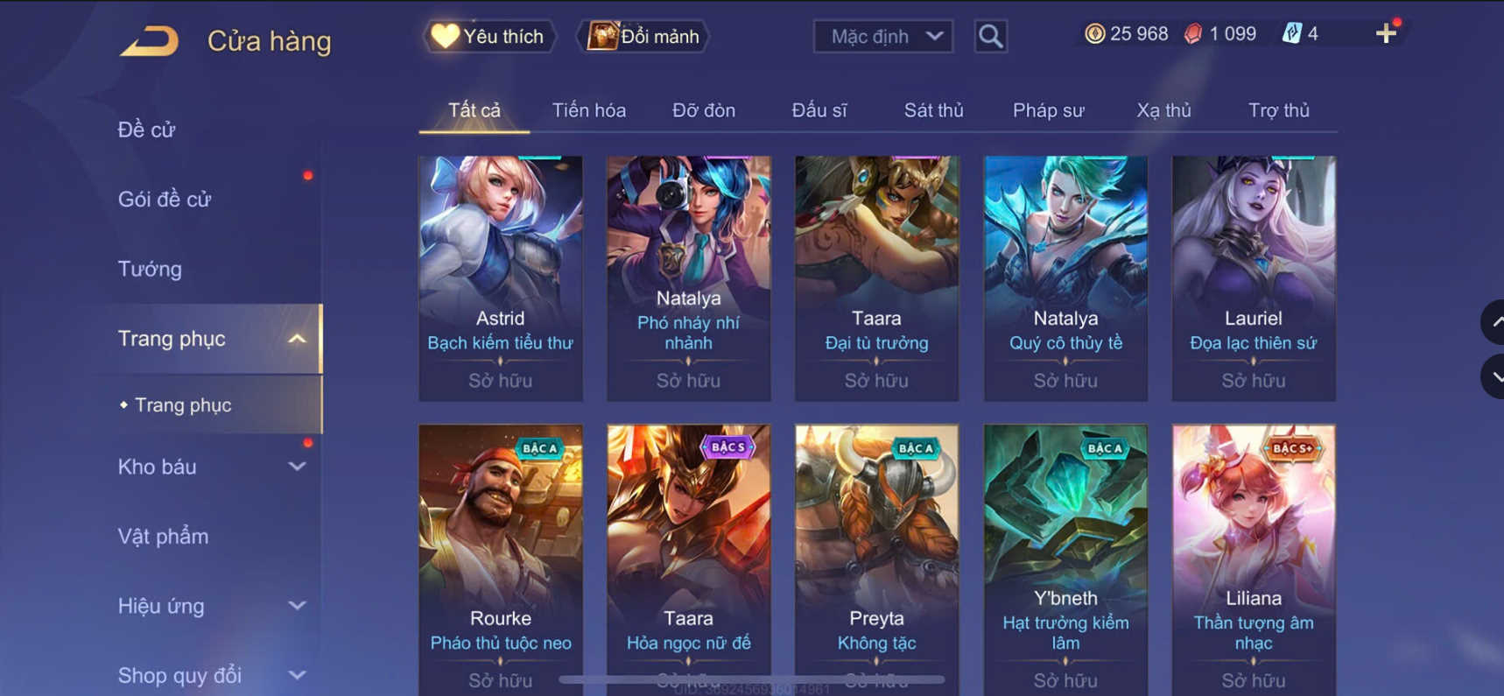Click the page-up arrow on right edge

(x=1493, y=322)
